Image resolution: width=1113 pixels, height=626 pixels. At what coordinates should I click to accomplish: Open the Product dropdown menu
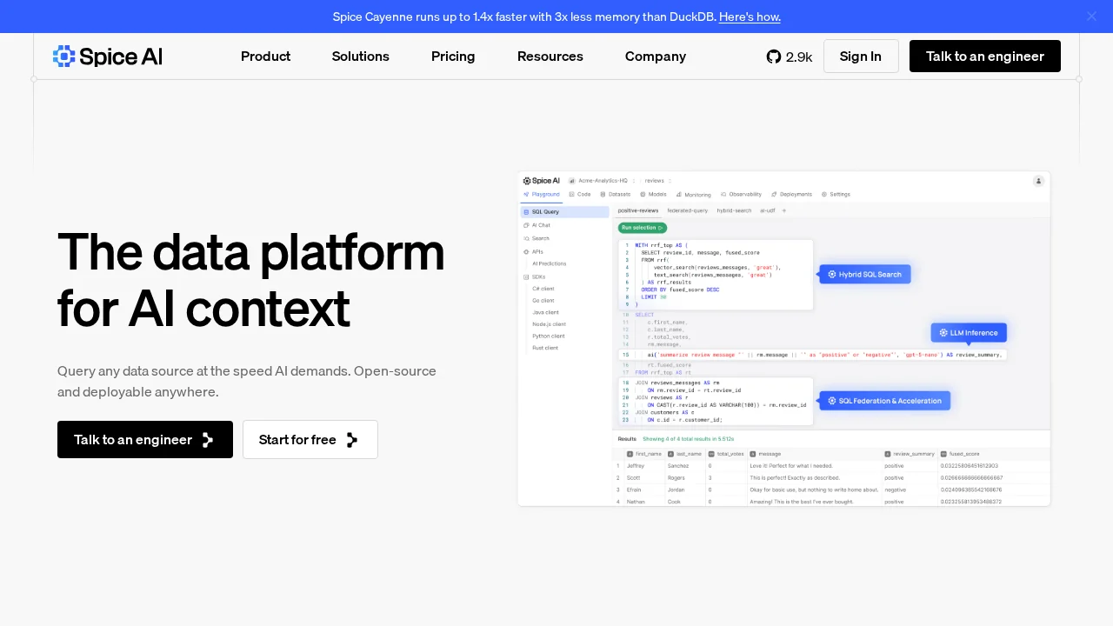[x=265, y=57]
